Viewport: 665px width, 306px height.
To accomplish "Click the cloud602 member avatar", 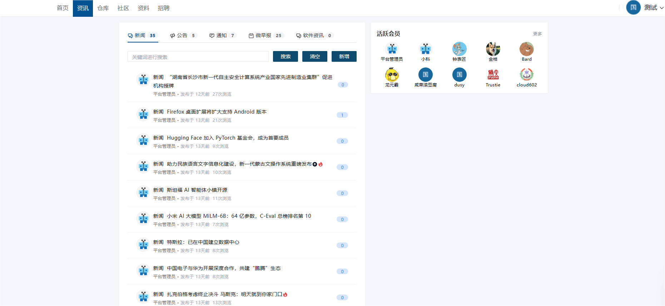I will point(526,75).
